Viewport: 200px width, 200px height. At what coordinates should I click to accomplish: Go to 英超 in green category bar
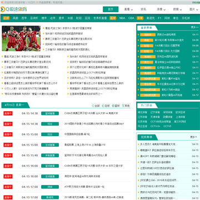tap(16, 18)
